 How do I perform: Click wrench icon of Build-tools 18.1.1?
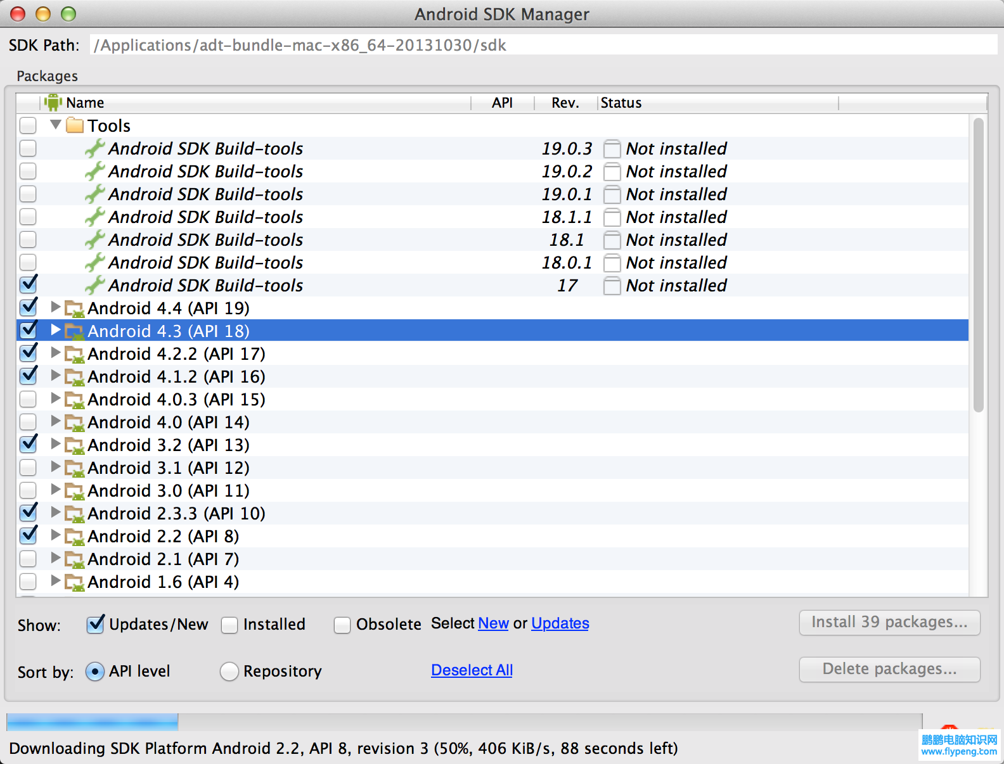[95, 217]
